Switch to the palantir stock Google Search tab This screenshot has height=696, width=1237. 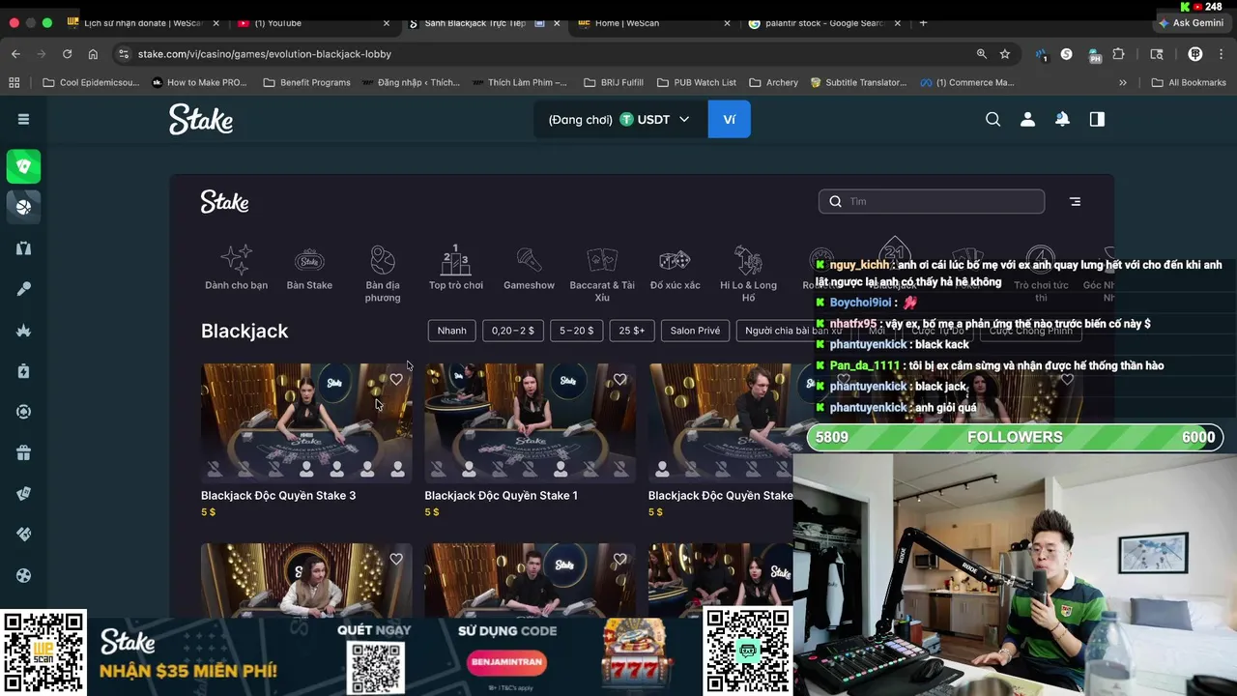pos(826,22)
